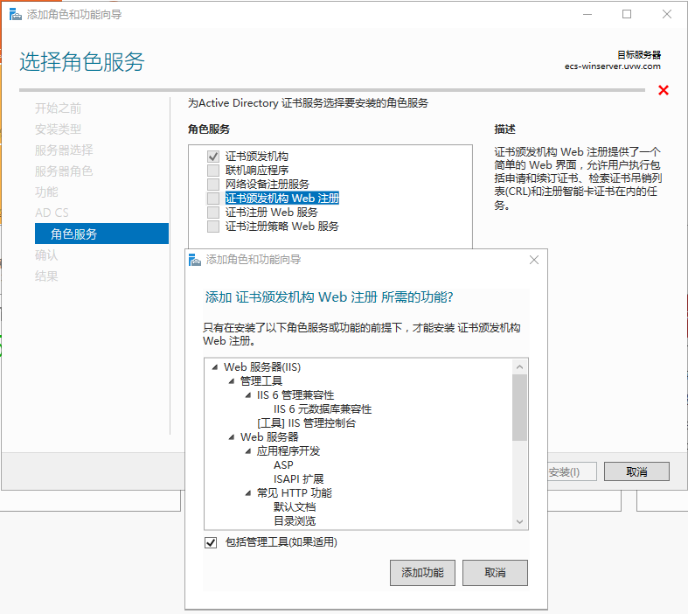Screen dimensions: 688x614
Task: Click the wizard icon in popup dialog title
Action: tap(195, 260)
